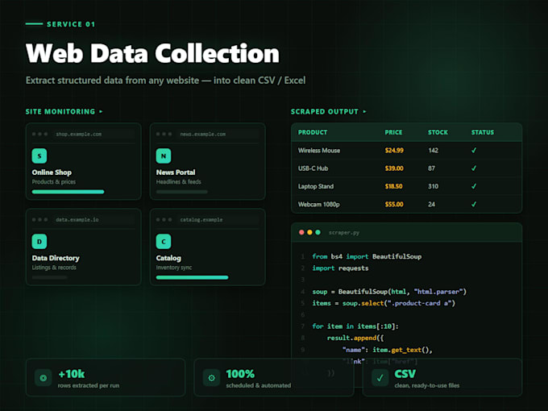Click the gear icon beside 100%

pos(211,378)
